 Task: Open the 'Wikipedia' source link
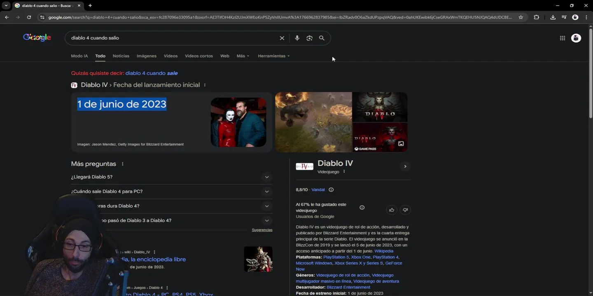384,251
